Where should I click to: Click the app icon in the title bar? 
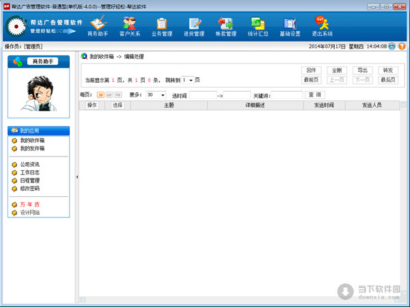[x=7, y=6]
